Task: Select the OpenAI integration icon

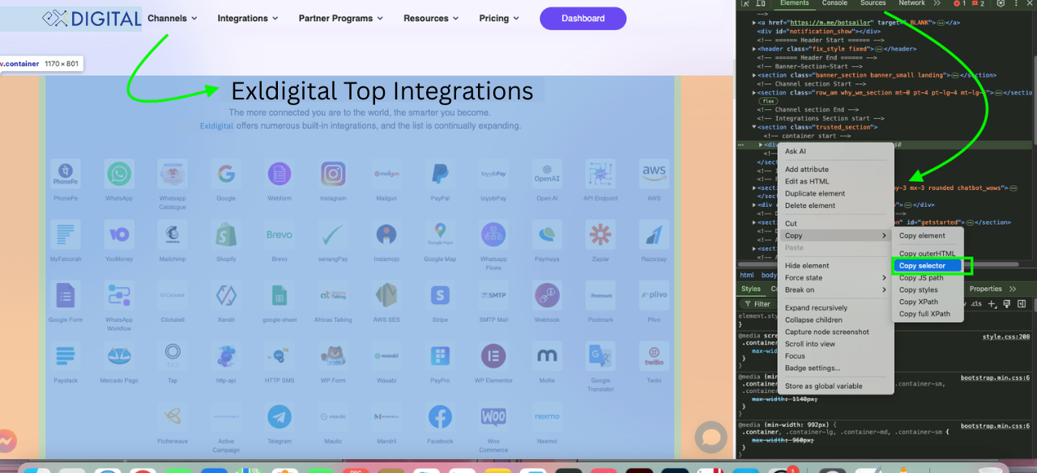Action: (547, 173)
